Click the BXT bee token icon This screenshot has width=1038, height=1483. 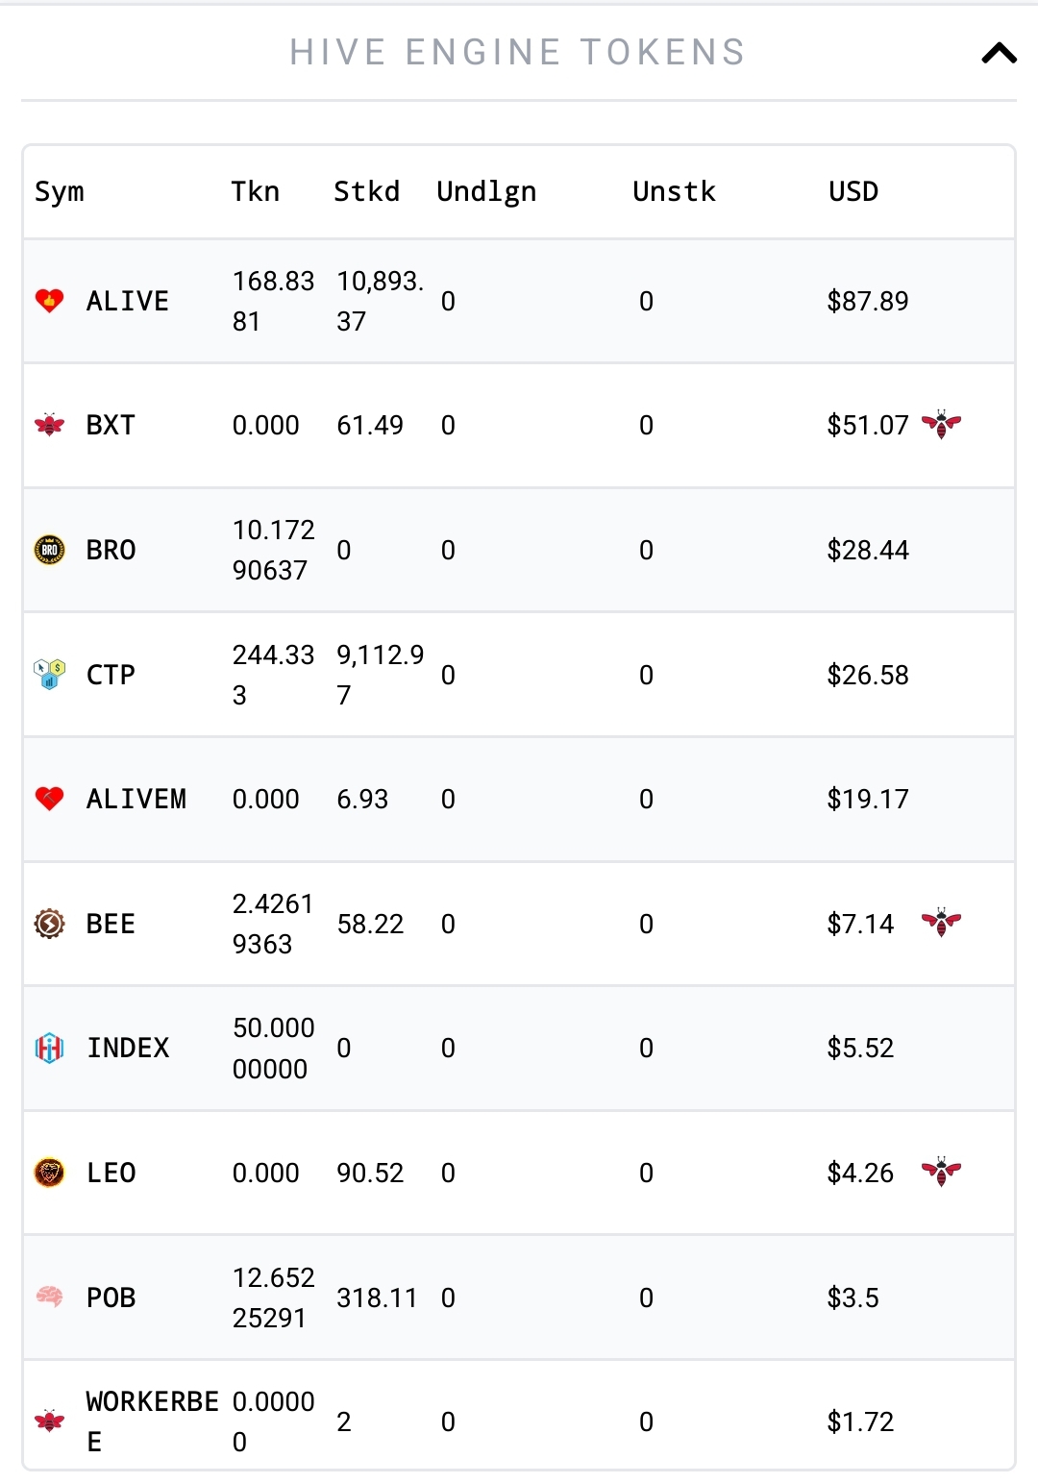click(50, 425)
